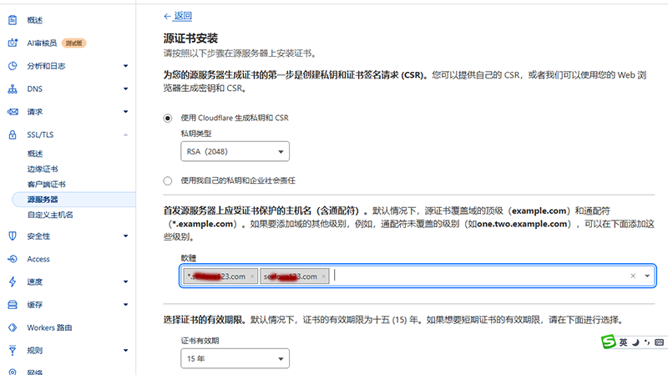Clear all hostnames with the X button
The image size is (668, 375).
(633, 276)
